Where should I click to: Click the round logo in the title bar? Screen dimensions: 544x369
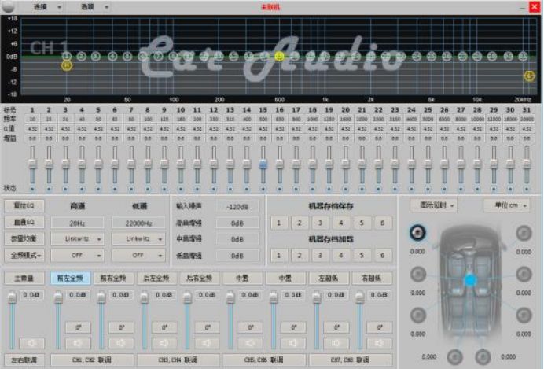coord(9,6)
